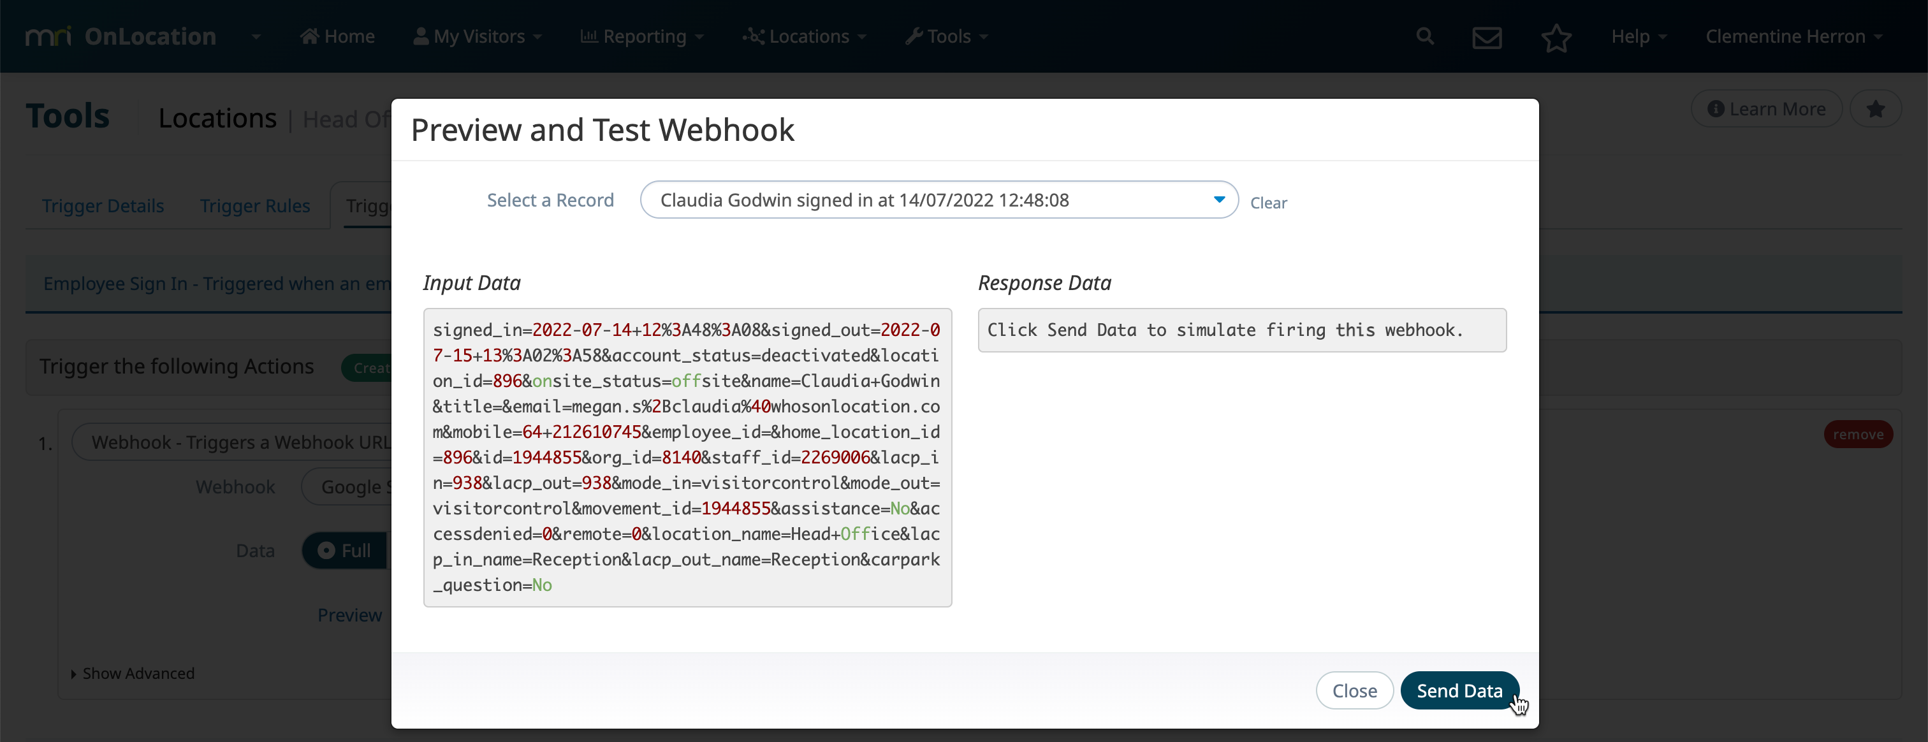The height and width of the screenshot is (742, 1928).
Task: Click the Input Data label
Action: [472, 283]
